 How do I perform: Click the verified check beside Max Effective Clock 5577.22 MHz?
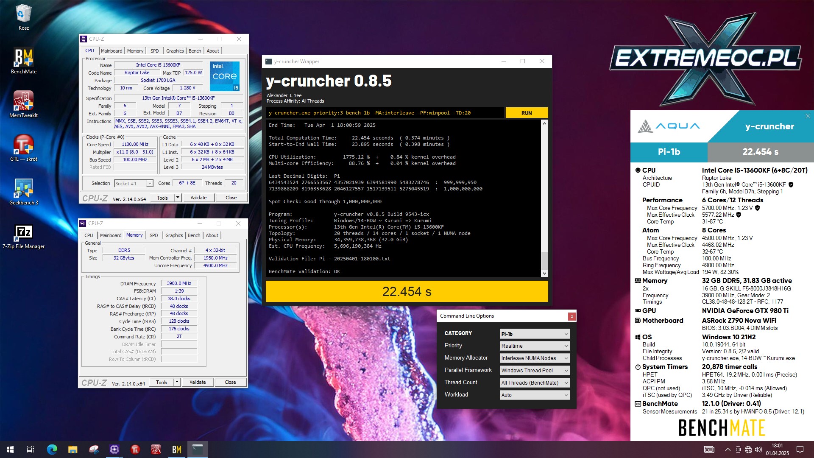coord(739,215)
